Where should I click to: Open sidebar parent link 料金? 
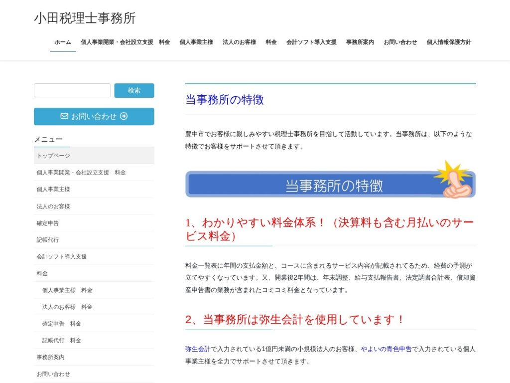pyautogui.click(x=94, y=273)
